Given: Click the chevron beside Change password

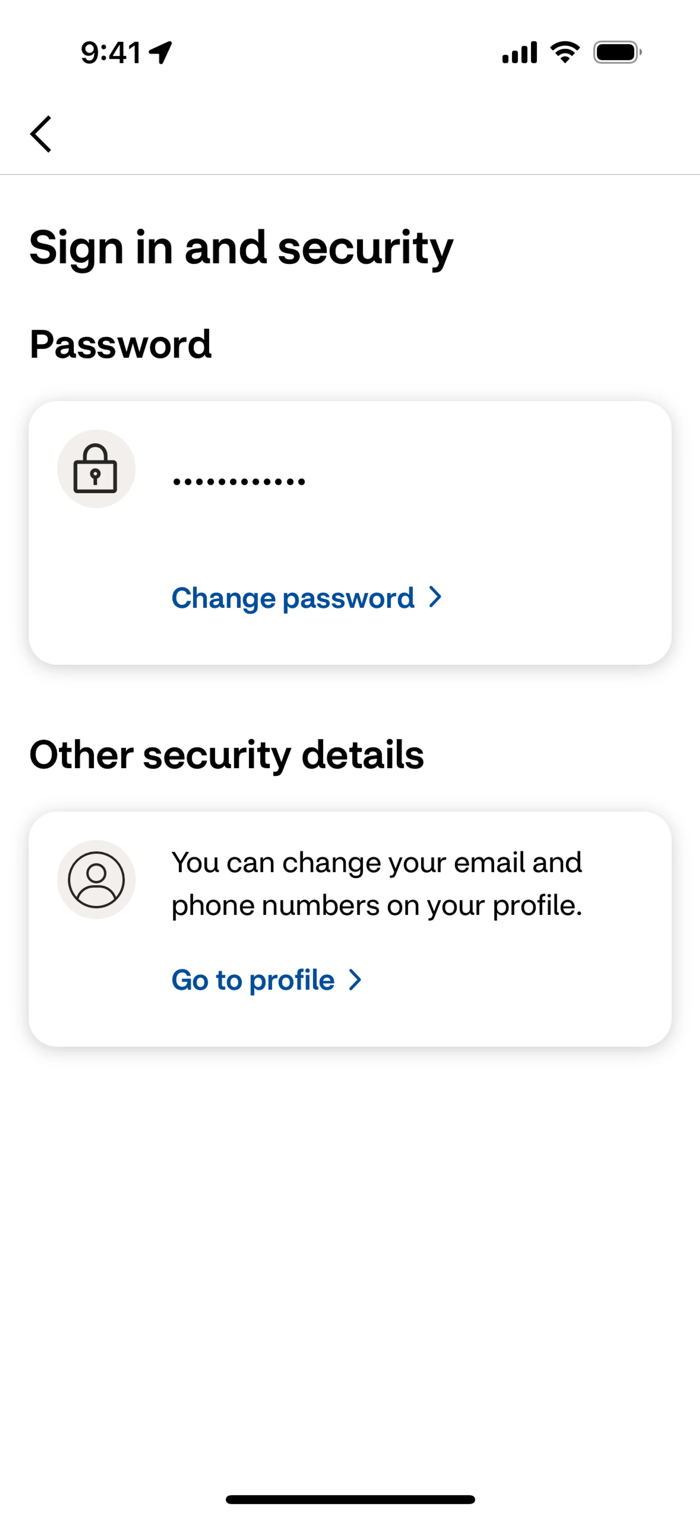Looking at the screenshot, I should pos(435,597).
